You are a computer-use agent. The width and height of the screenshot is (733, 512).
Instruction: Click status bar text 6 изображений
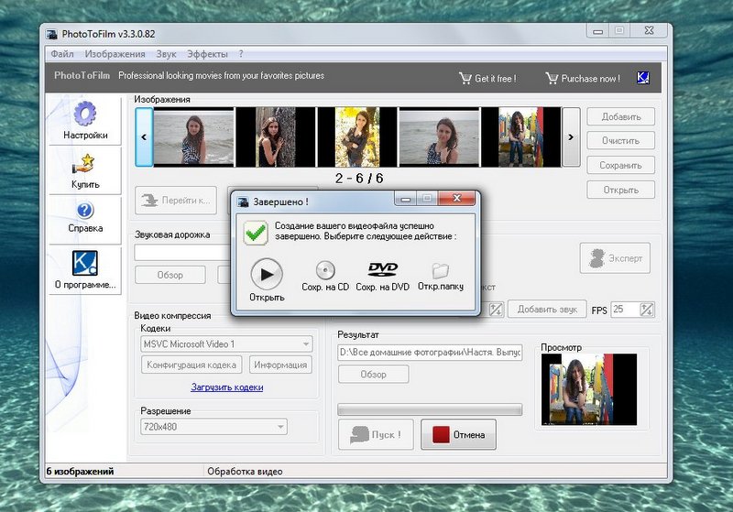click(80, 472)
